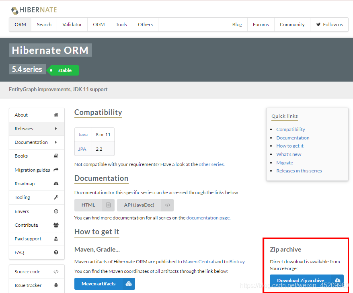Click the wrench icon beside Tooling

(x=56, y=197)
